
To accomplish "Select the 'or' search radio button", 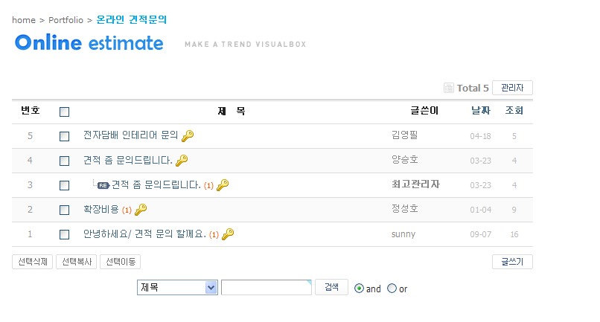I will 392,289.
